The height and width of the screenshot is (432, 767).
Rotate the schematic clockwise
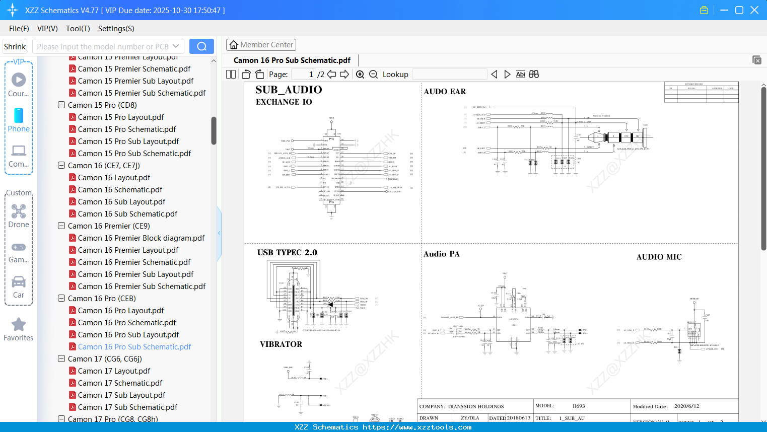tap(259, 74)
